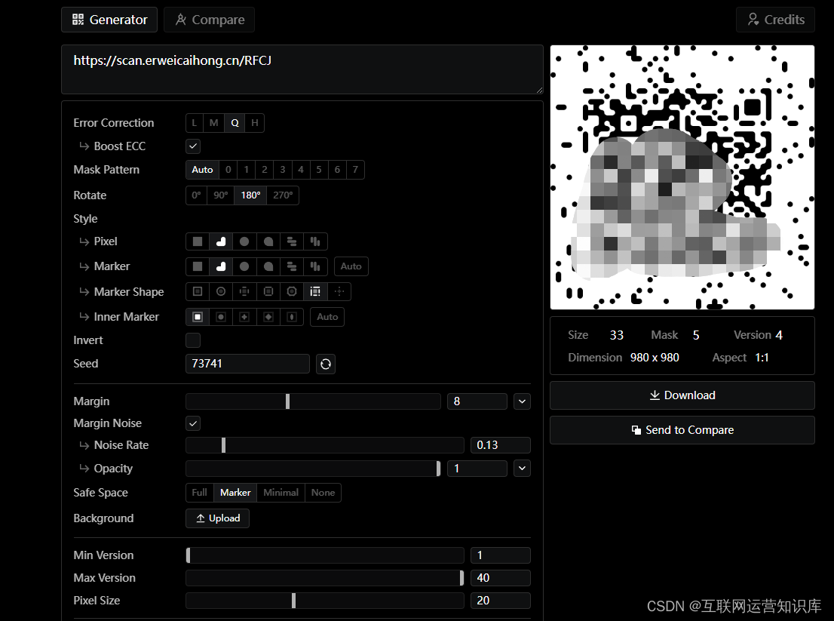Choose square Inner Marker icon
The width and height of the screenshot is (834, 621).
point(198,317)
